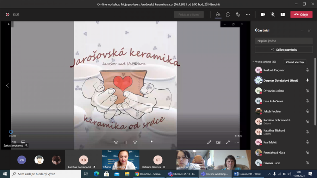
Task: Select the pencil edit icon in player
Action: 209,142
